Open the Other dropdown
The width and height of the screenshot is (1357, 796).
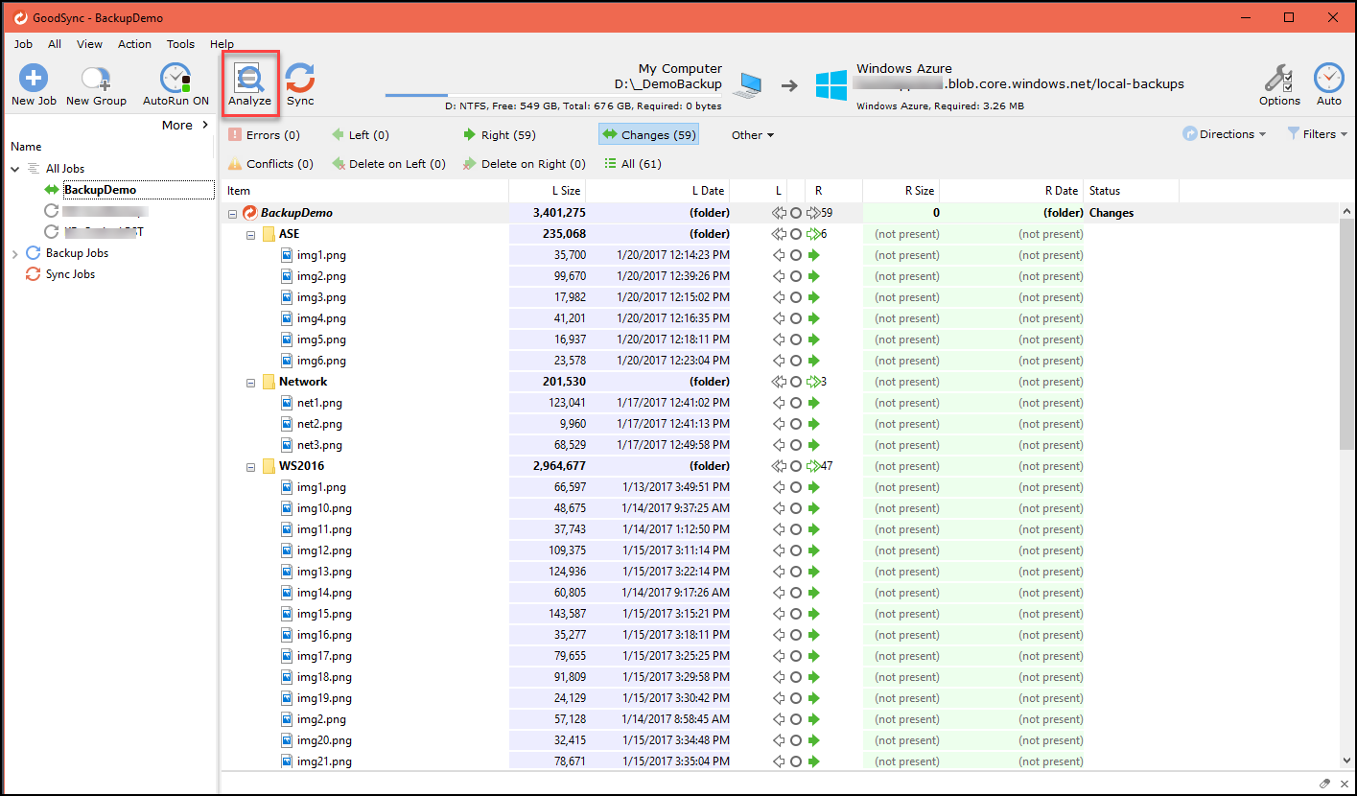pyautogui.click(x=752, y=135)
